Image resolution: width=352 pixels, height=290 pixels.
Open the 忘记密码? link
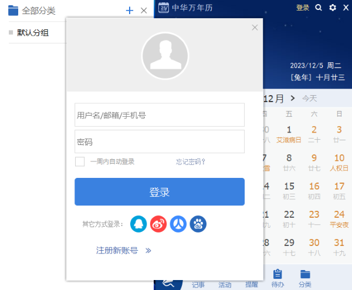(x=191, y=162)
